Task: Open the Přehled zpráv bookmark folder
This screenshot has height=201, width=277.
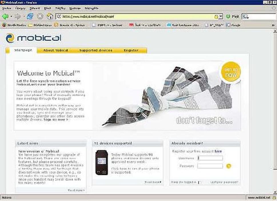Action: tap(40, 25)
